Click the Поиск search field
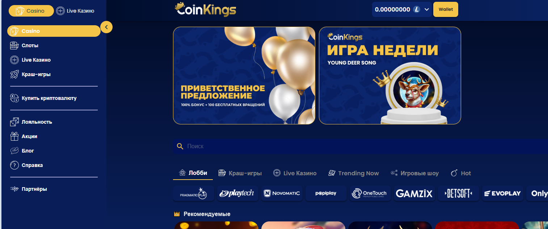The width and height of the screenshot is (548, 229). coord(360,146)
